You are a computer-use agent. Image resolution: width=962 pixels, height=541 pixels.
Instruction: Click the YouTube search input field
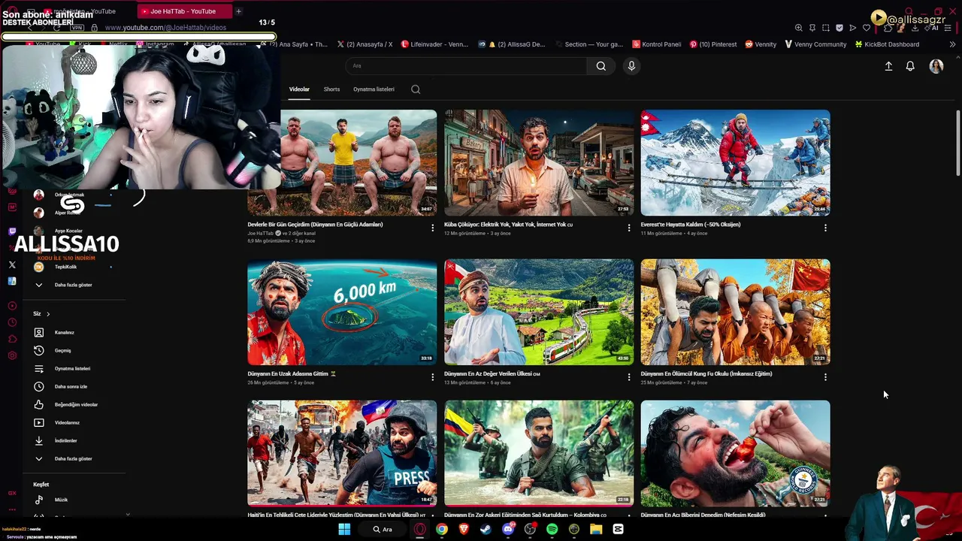tap(466, 66)
